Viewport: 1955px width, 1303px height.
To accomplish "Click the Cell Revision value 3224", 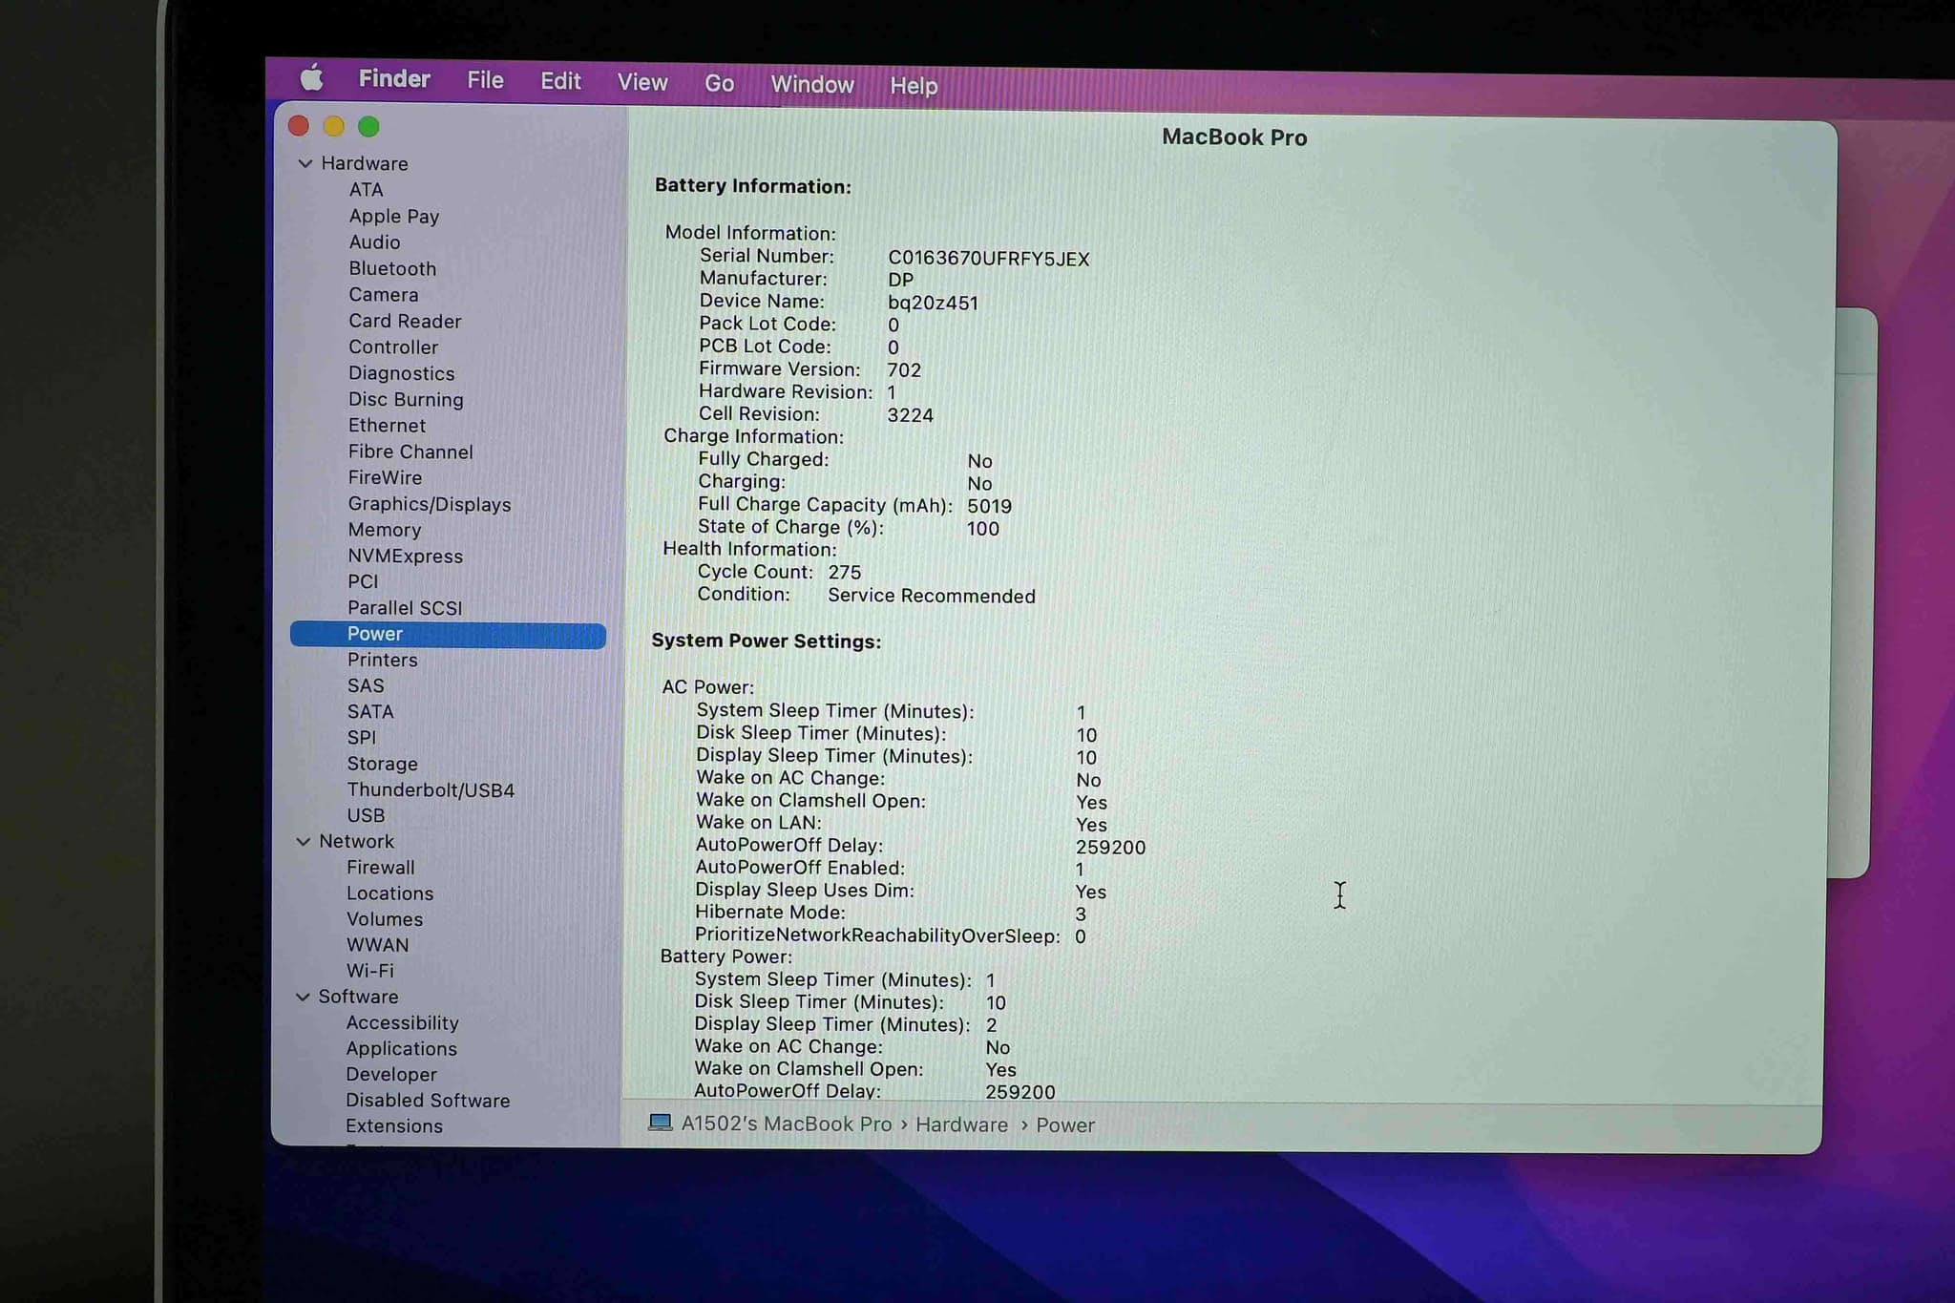I will (x=910, y=415).
